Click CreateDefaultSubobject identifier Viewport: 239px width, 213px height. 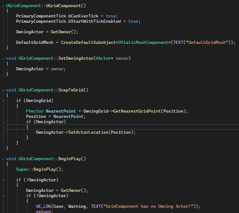pos(88,42)
